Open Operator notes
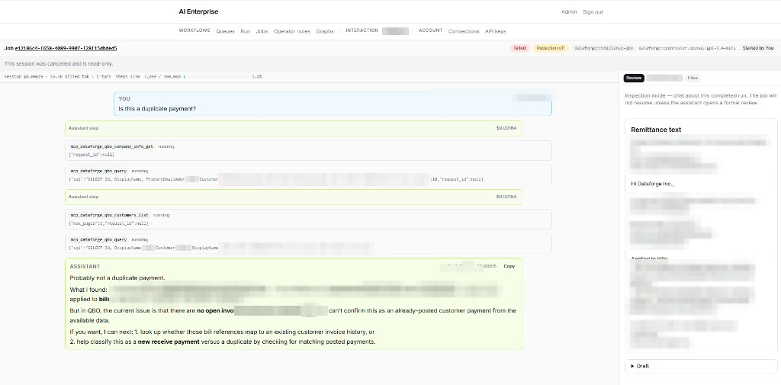The width and height of the screenshot is (781, 385). 292,31
